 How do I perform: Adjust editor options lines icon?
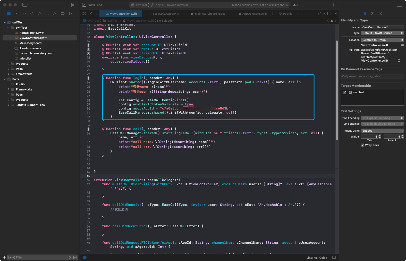coord(326,13)
